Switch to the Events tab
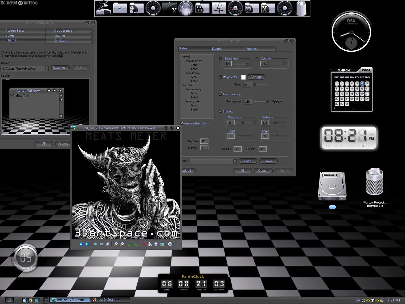 [x=217, y=49]
